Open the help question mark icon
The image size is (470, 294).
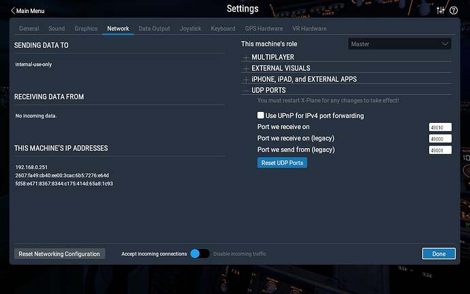pos(454,10)
